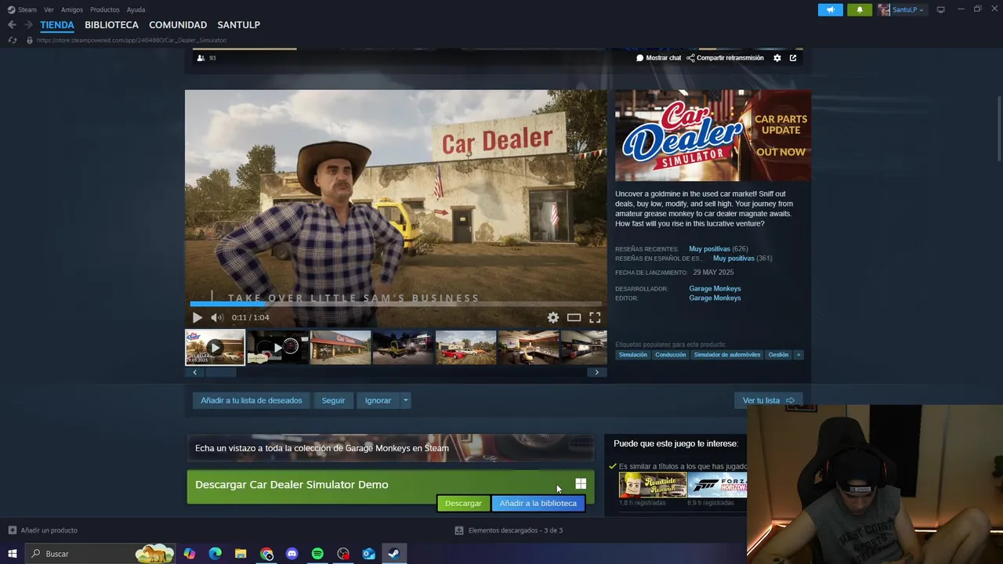This screenshot has width=1003, height=564.
Task: Open developer Garage Monkeys link
Action: pyautogui.click(x=715, y=288)
